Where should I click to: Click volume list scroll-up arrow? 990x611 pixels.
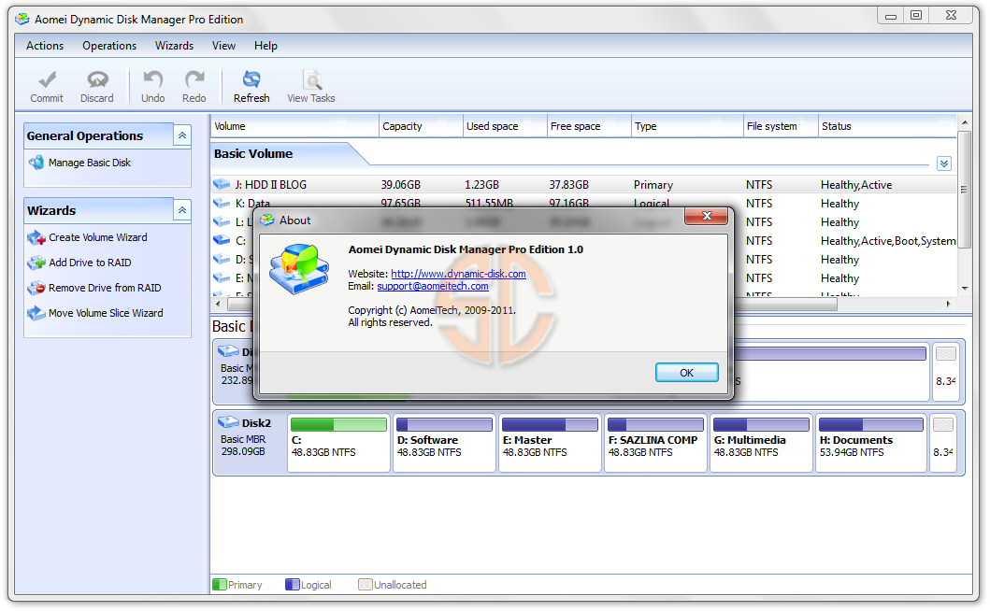(x=964, y=121)
